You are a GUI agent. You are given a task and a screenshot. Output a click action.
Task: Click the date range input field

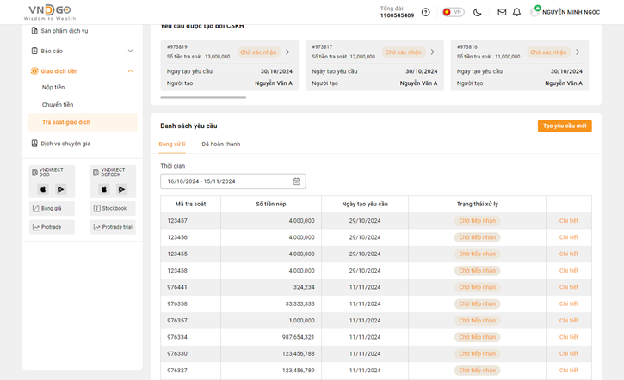(x=233, y=181)
